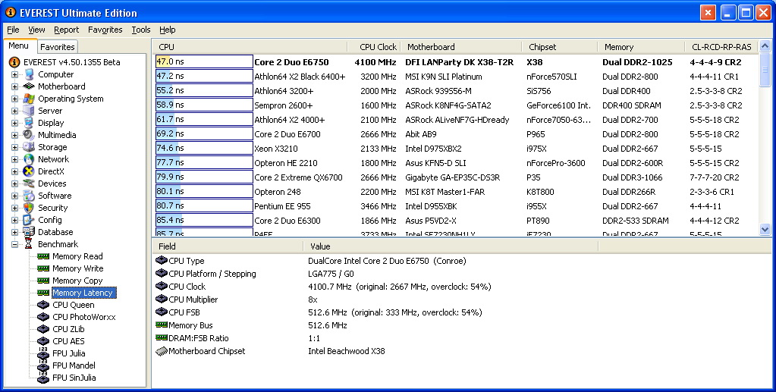Viewport: 776px width, 392px height.
Task: Click the FPU Mandel icon
Action: point(43,365)
